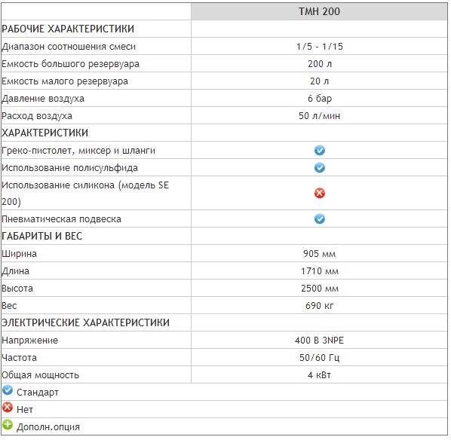
Task: Click the red cross icon for Использование силикона
Action: tap(319, 193)
